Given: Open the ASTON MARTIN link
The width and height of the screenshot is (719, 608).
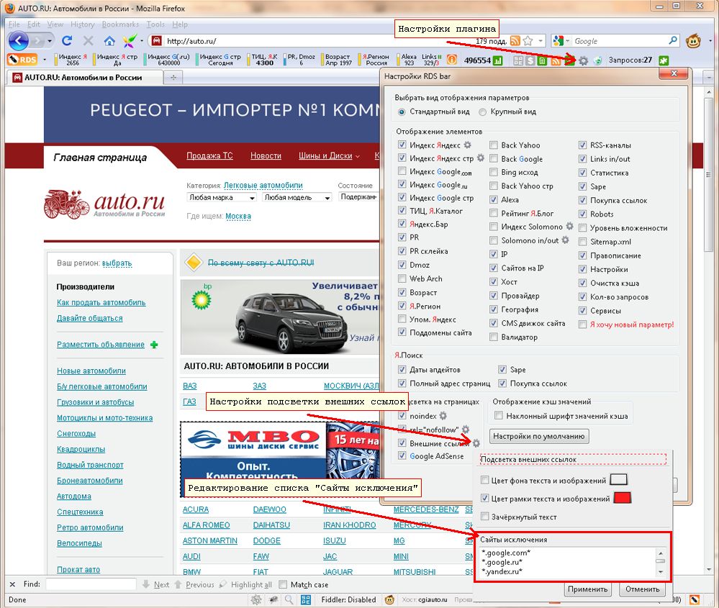Looking at the screenshot, I should pyautogui.click(x=210, y=541).
